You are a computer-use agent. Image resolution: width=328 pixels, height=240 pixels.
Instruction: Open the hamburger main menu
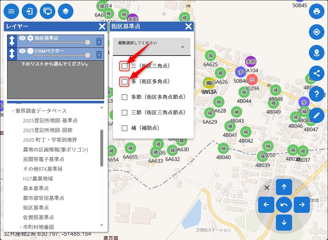click(x=11, y=12)
